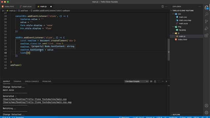Click line number 35 in gutter
Viewport: 210px width, 118px height.
pyautogui.click(x=5, y=38)
